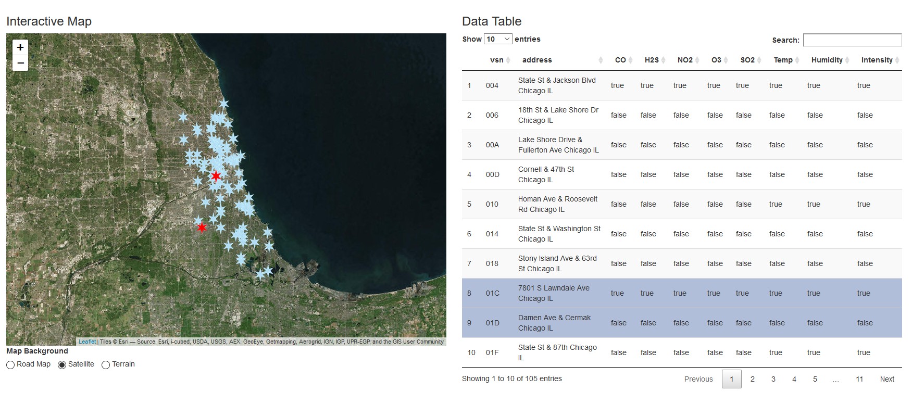Click the table Search field

point(852,40)
